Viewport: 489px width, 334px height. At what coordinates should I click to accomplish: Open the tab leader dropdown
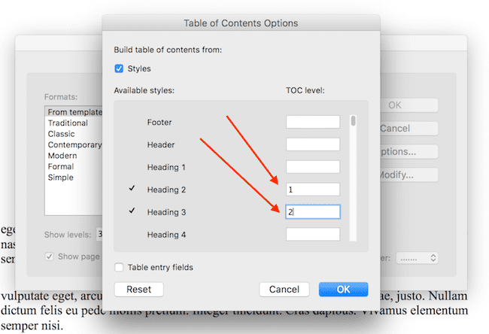pyautogui.click(x=418, y=257)
